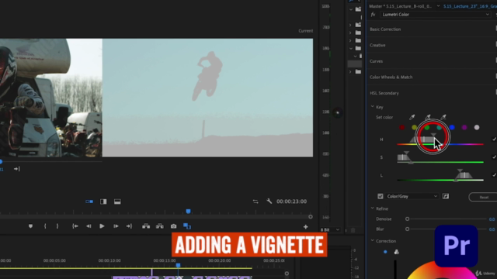Jump to the Out point
Image resolution: width=497 pixels, height=279 pixels.
[x=129, y=226]
